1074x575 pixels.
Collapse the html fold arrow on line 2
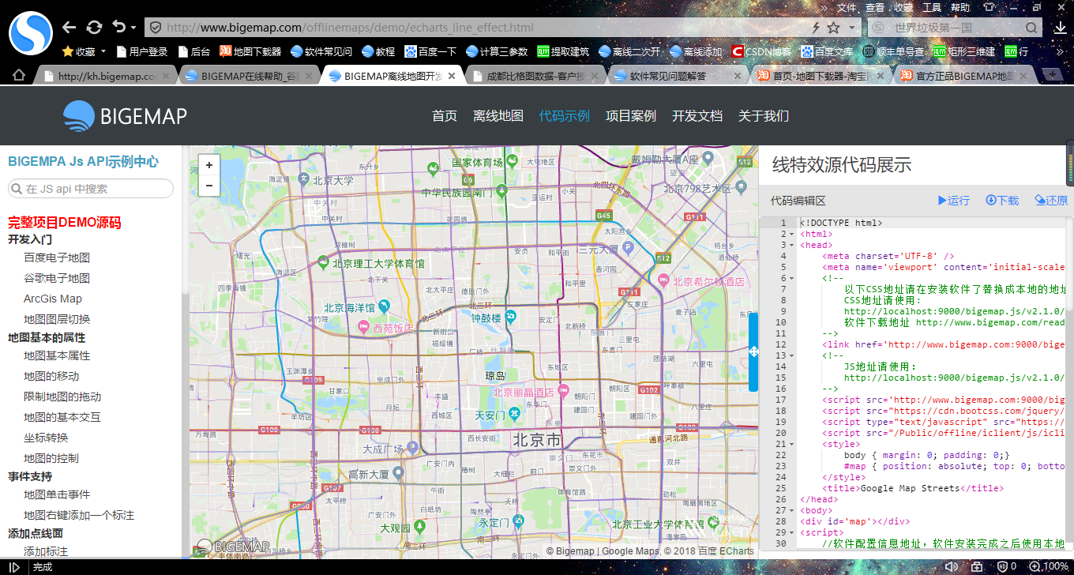790,234
